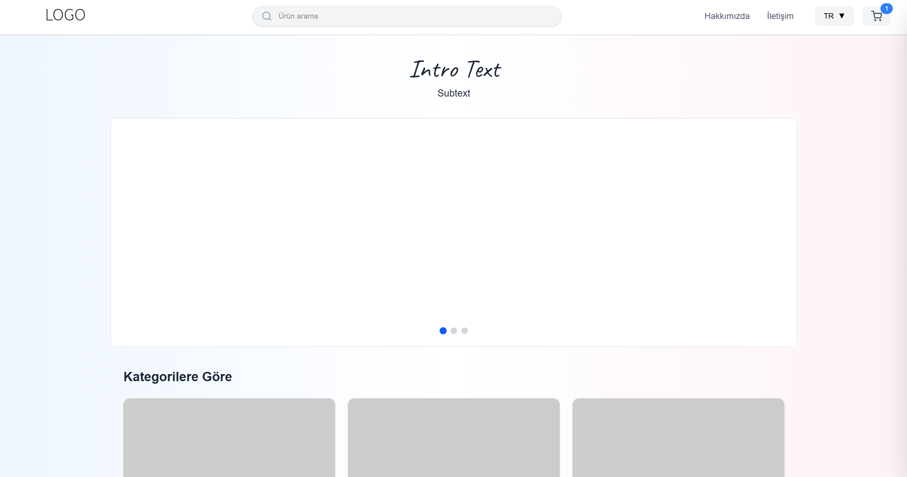The width and height of the screenshot is (907, 477).
Task: Click the dropdown arrow next to TR
Action: (x=842, y=16)
